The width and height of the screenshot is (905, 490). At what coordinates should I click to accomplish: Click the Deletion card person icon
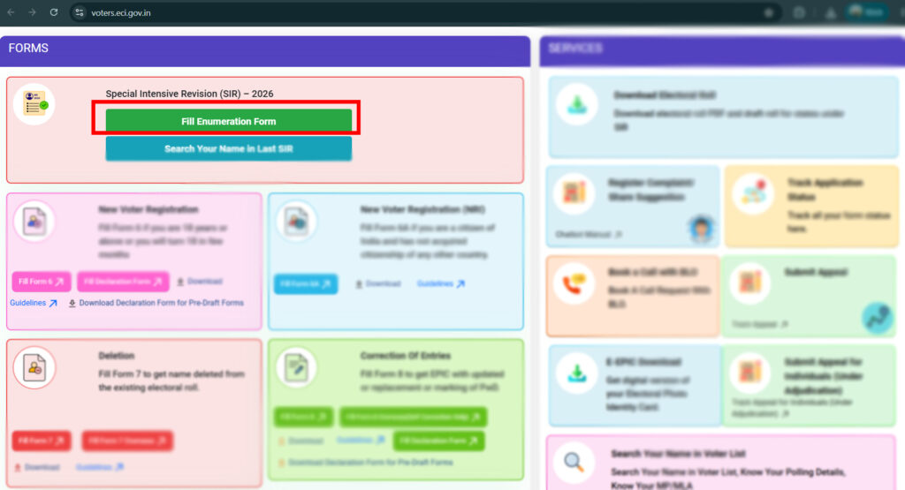[x=34, y=367]
